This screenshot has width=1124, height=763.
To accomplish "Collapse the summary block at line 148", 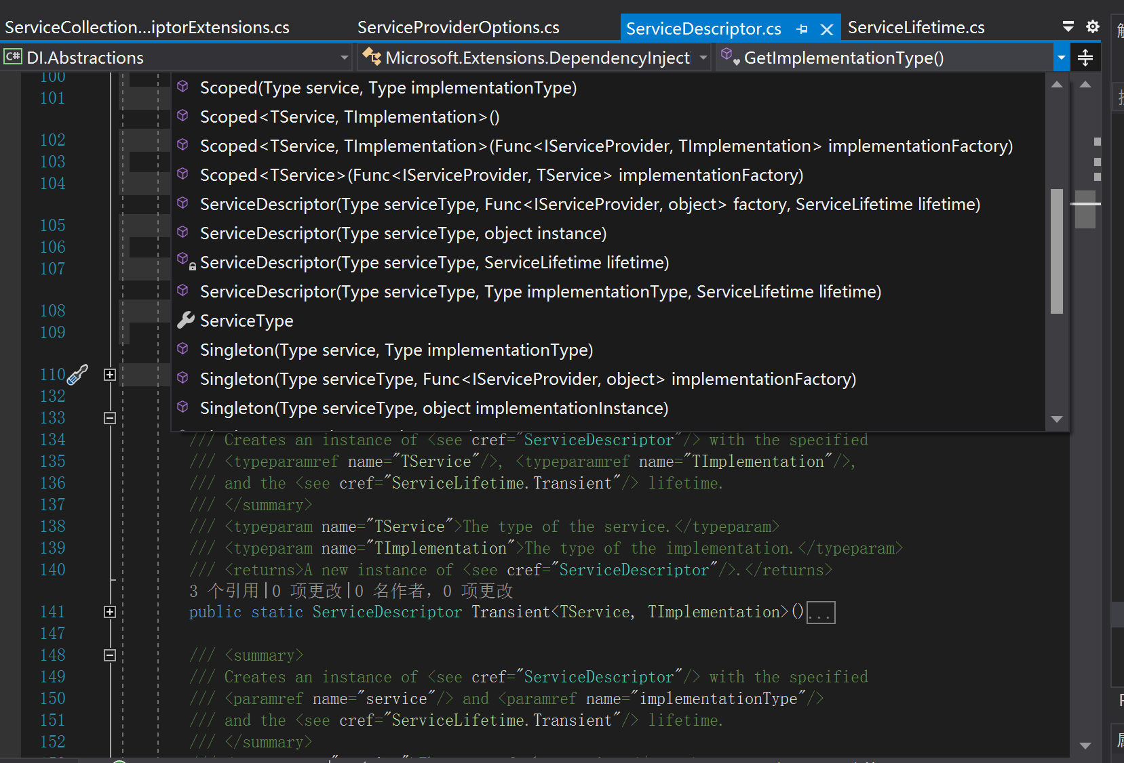I will [110, 655].
